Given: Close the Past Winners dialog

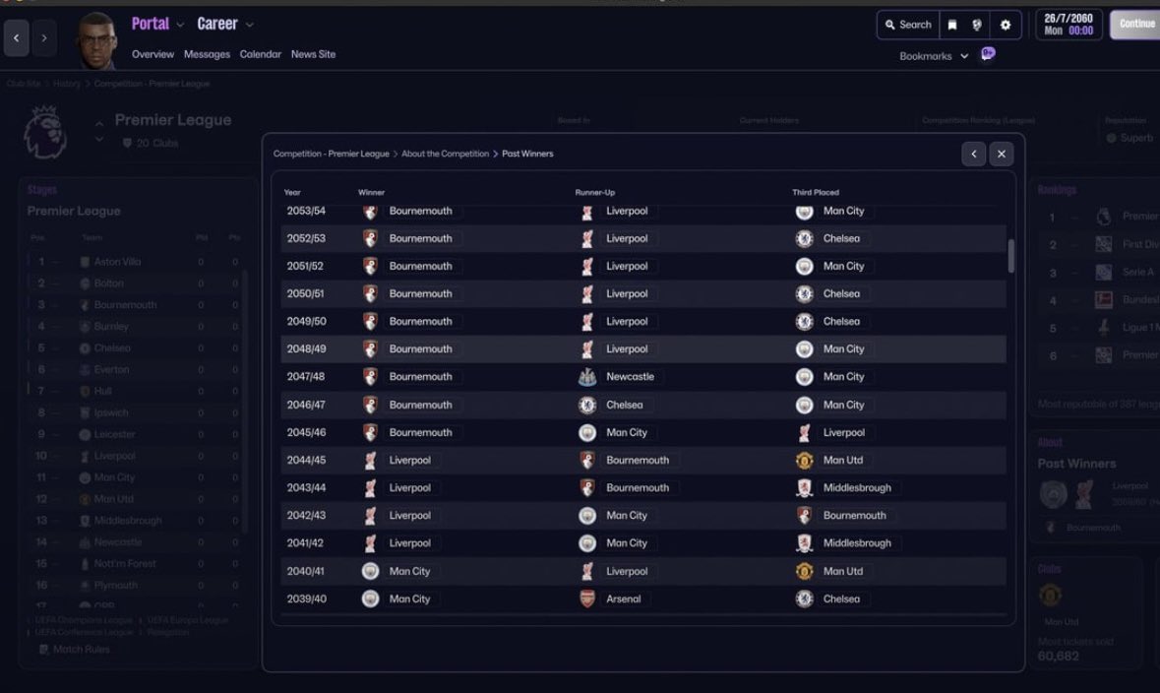Looking at the screenshot, I should pos(1001,154).
